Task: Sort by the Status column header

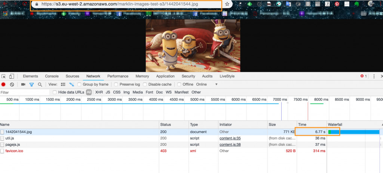Action: [x=174, y=125]
